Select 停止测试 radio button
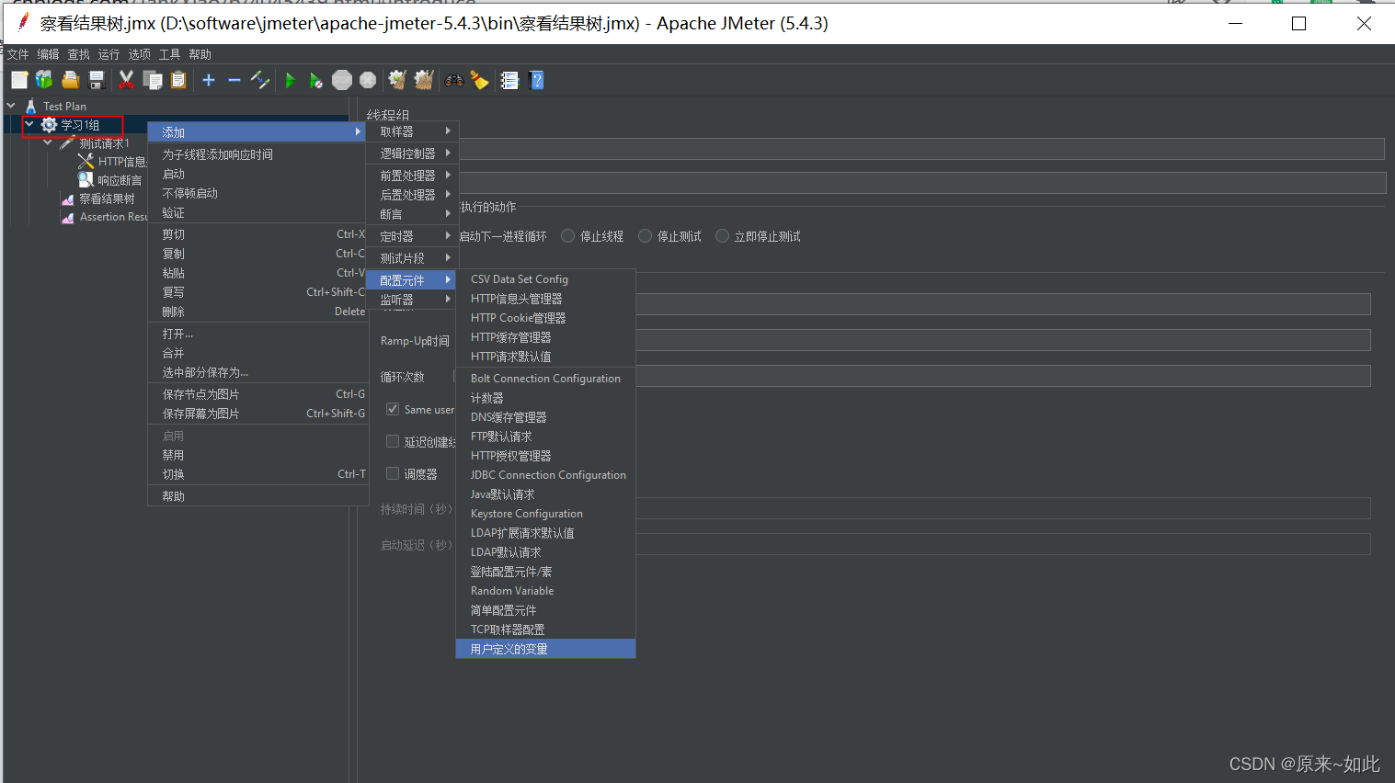 (646, 236)
